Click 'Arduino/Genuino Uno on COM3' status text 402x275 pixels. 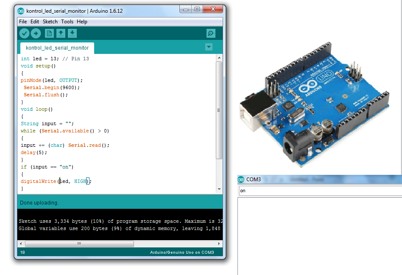(x=182, y=253)
